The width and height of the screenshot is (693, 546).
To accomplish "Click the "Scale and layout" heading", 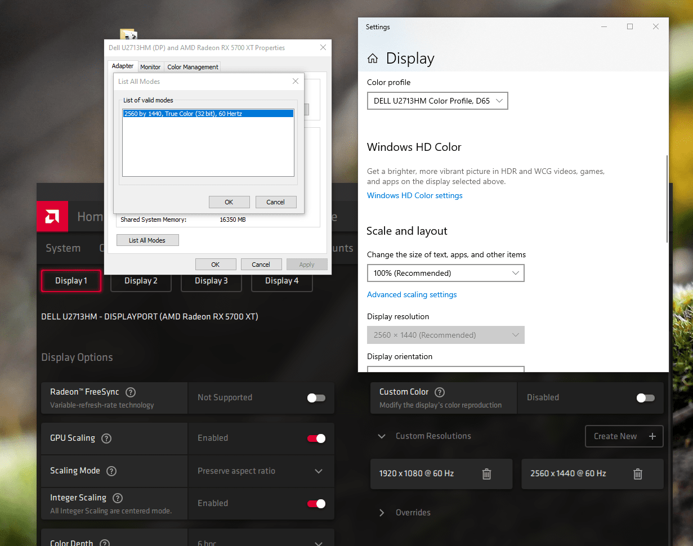I will click(x=407, y=231).
